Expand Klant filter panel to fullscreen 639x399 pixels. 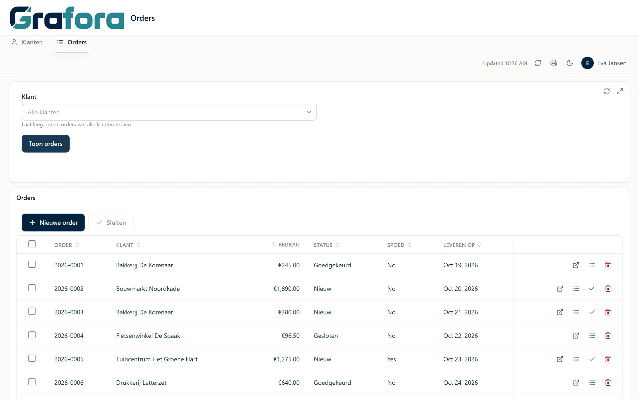620,91
